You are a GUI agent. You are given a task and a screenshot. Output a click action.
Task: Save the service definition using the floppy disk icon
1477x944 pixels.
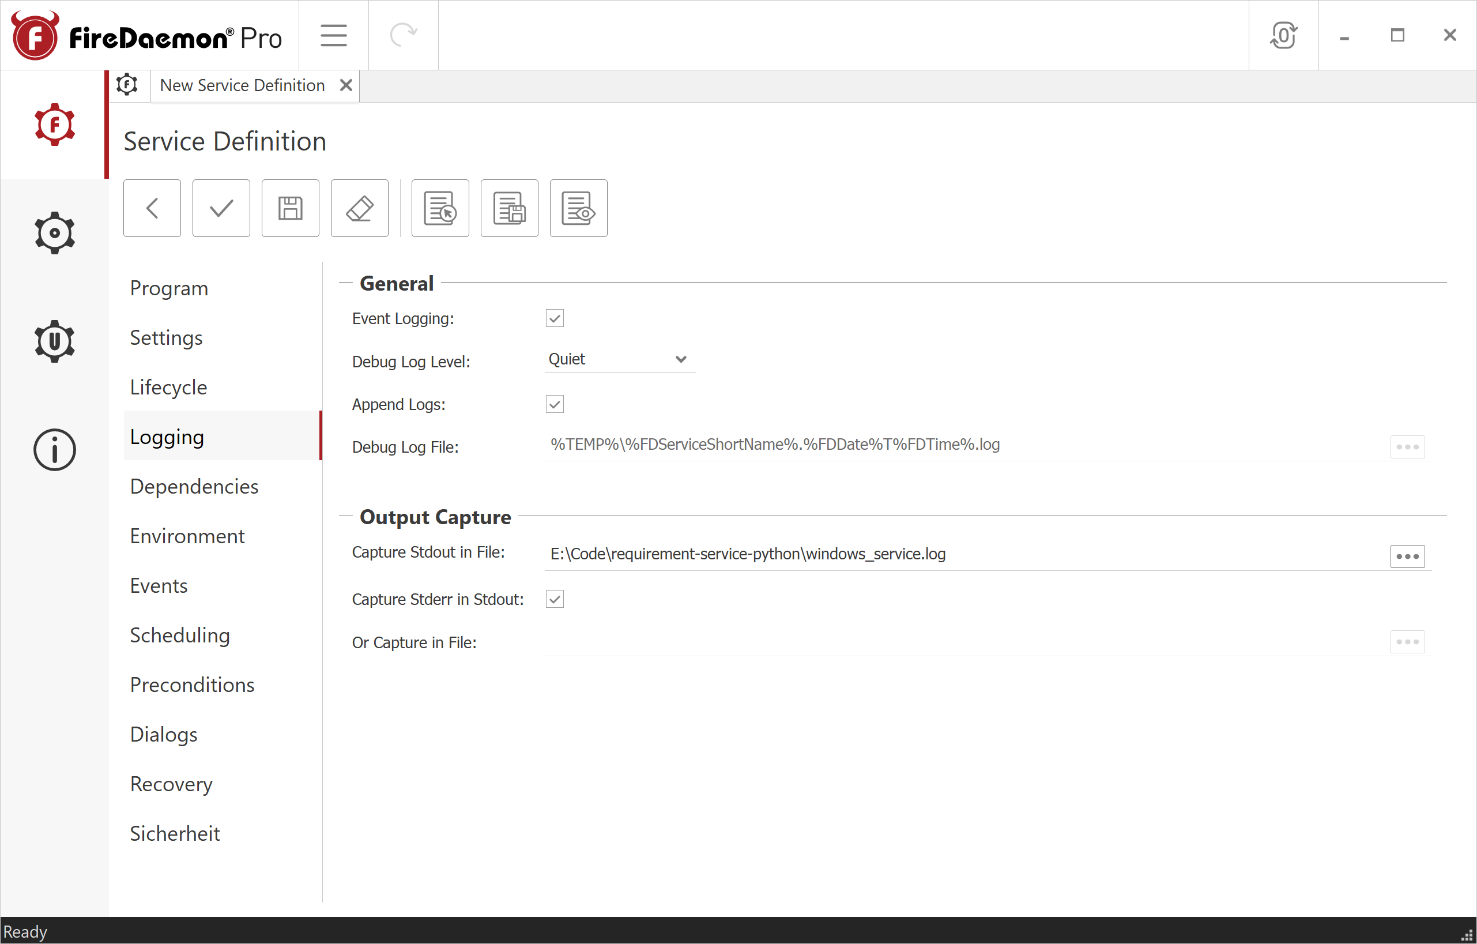point(290,209)
